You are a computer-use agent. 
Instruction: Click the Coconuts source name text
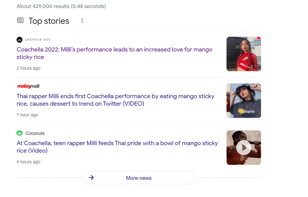coord(35,133)
